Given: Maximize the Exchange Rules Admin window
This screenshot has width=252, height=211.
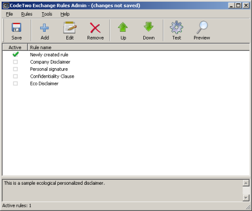Looking at the screenshot, I should point(239,6).
